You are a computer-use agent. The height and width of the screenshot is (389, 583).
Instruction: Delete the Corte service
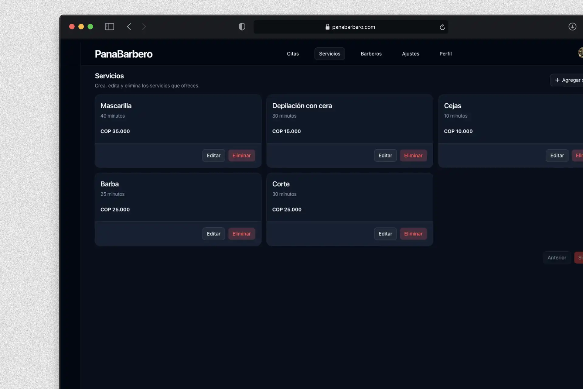413,234
